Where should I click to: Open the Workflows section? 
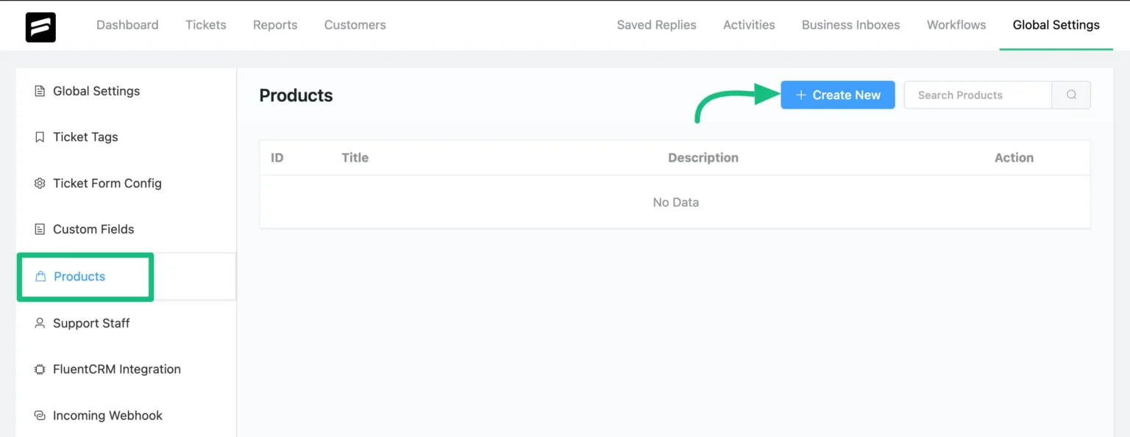pyautogui.click(x=956, y=24)
